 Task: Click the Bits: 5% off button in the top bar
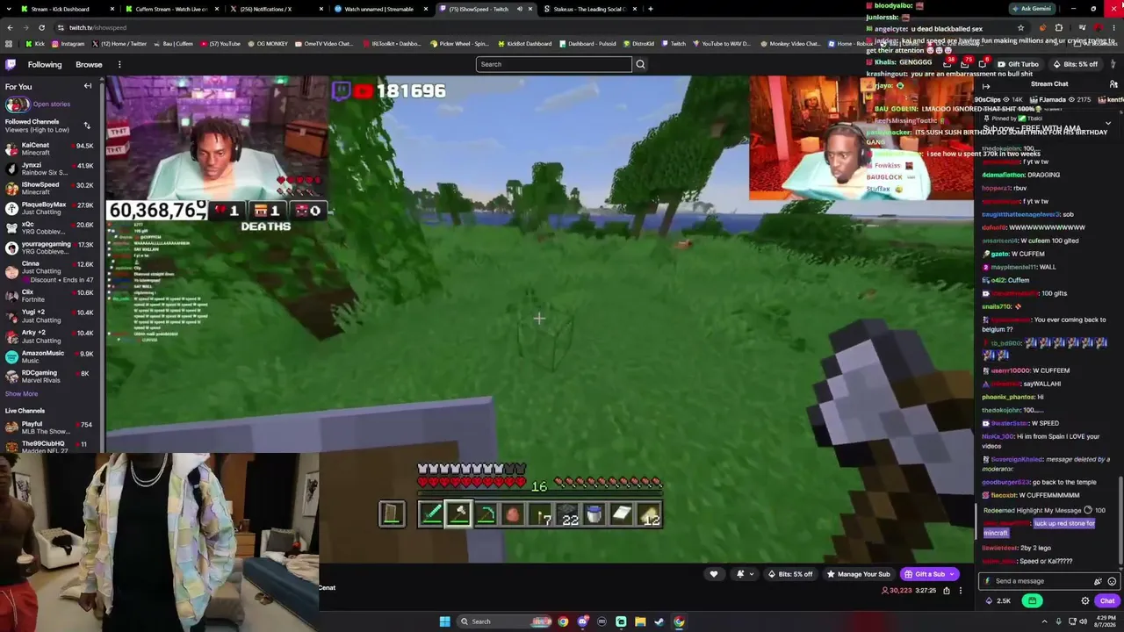pos(1074,64)
